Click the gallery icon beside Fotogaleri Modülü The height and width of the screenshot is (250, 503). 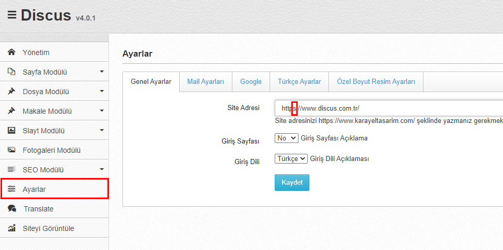(11, 150)
